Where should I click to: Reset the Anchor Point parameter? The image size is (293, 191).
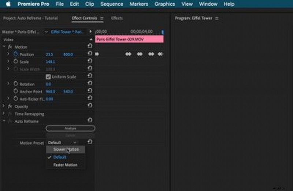[90, 90]
